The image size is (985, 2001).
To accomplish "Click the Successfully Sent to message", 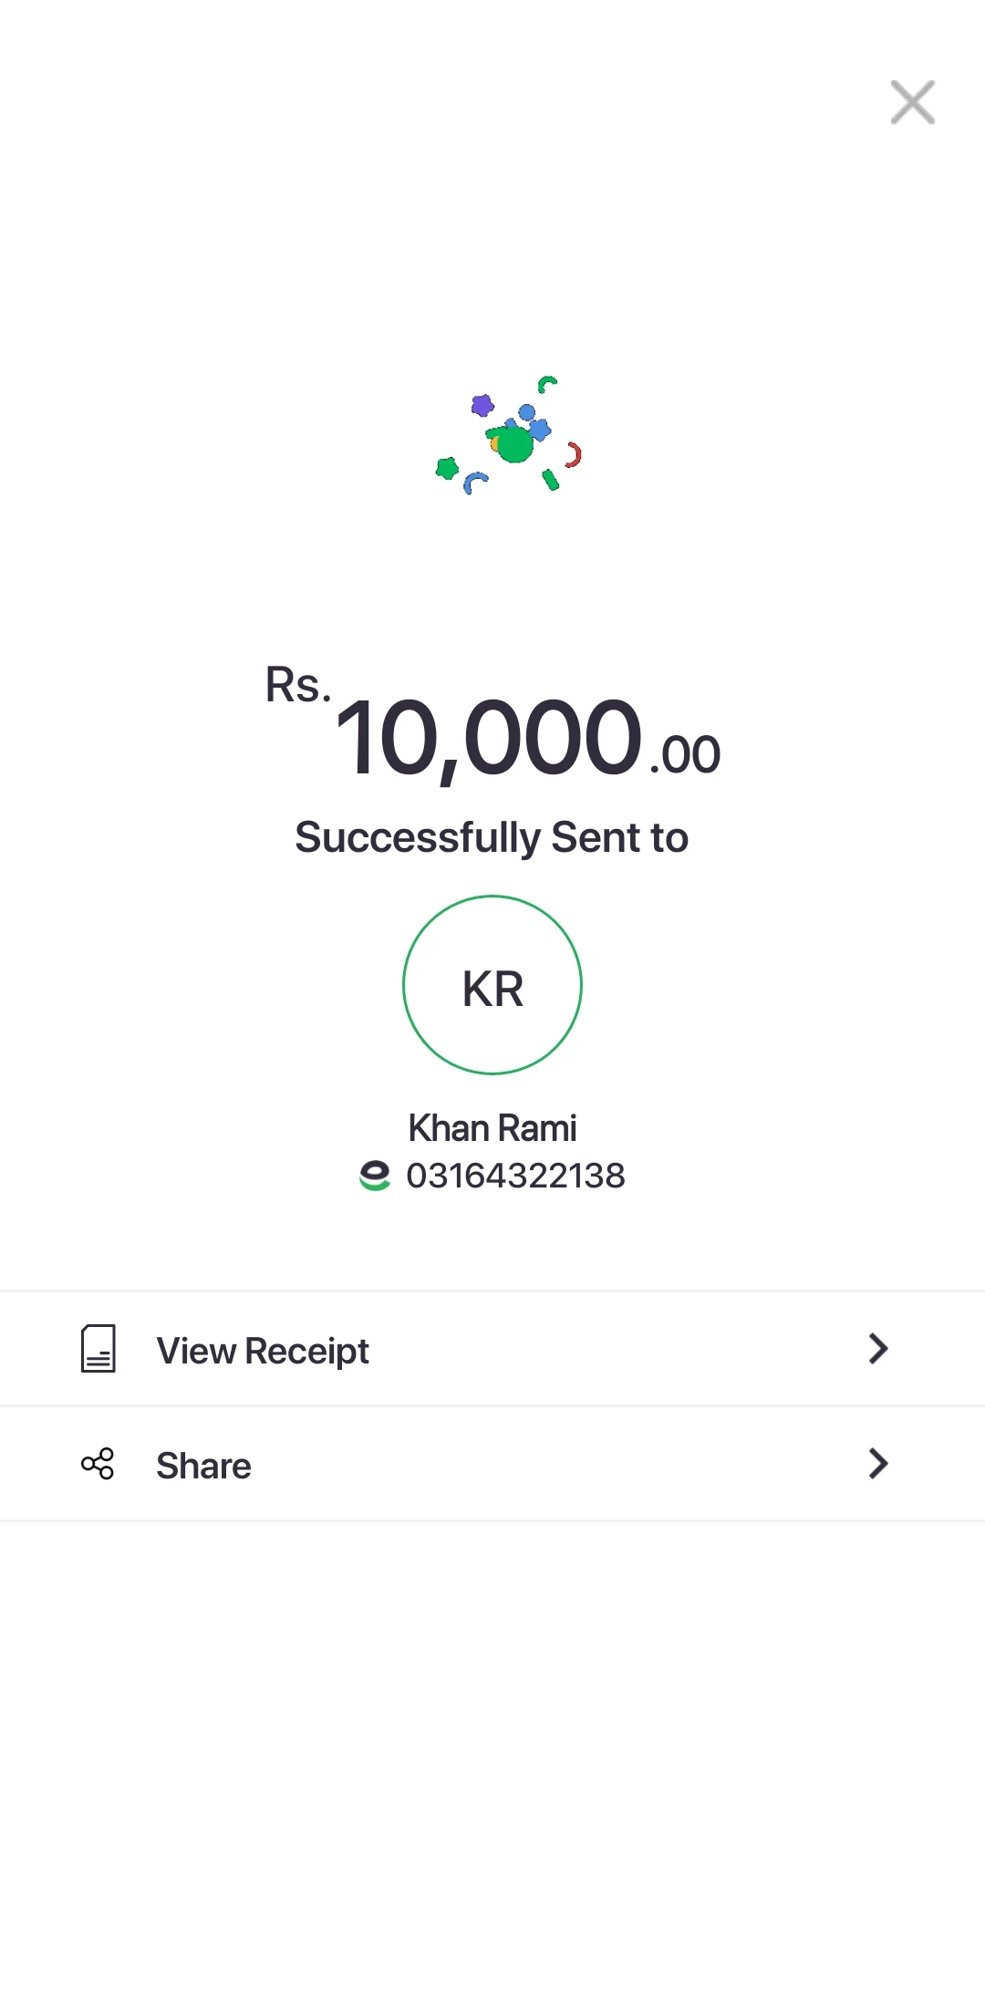I will pos(492,837).
